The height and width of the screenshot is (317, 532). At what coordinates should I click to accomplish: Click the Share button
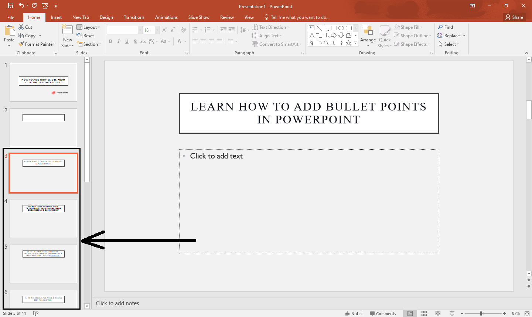coord(514,17)
